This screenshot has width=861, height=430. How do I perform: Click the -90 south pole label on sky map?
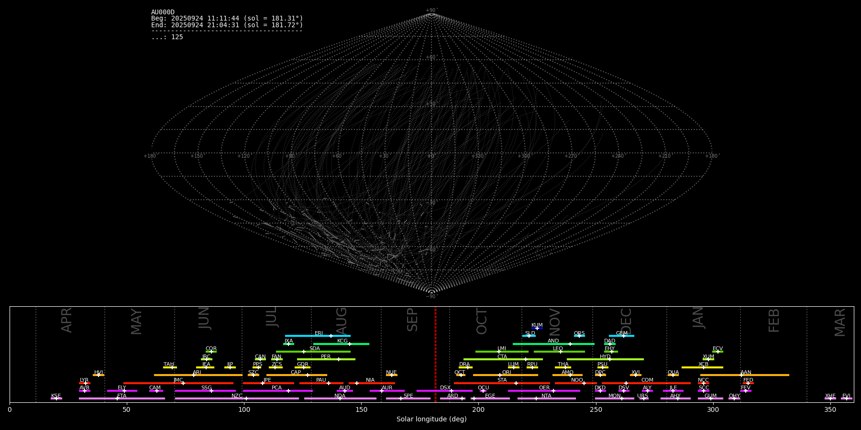point(431,297)
